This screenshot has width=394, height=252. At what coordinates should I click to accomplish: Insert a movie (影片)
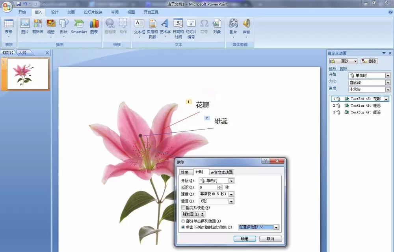[233, 28]
